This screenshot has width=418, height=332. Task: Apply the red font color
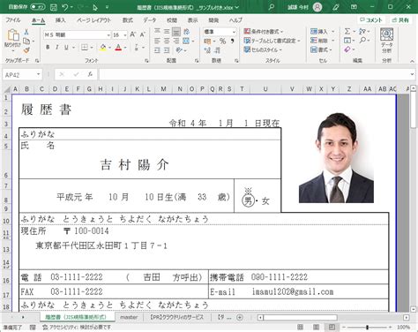[118, 47]
